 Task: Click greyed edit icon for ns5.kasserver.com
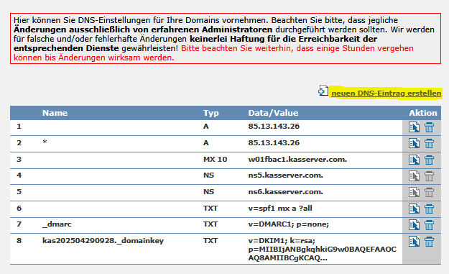coord(414,176)
